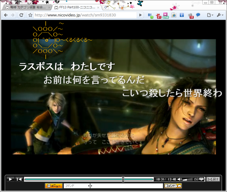Screen dimensions: 227x192
Task: Open the wrench settings menu
Action: [x=220, y=15]
